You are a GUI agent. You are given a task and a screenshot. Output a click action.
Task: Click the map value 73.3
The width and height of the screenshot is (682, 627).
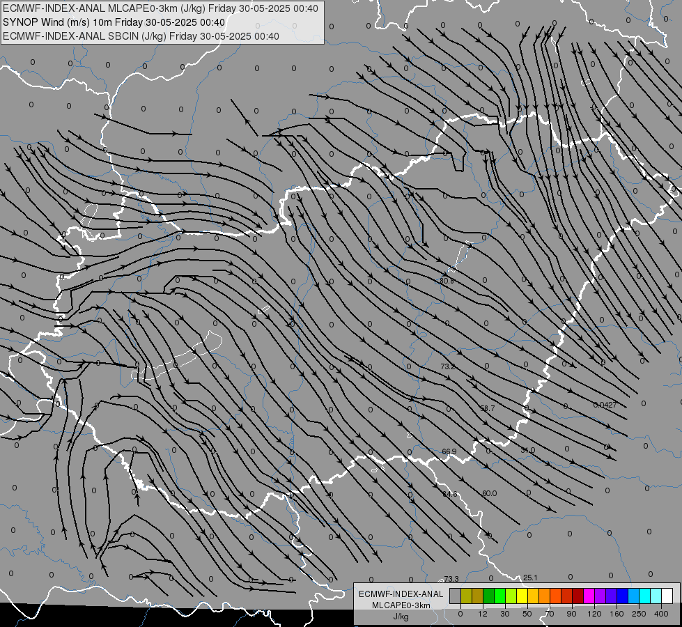click(x=451, y=579)
